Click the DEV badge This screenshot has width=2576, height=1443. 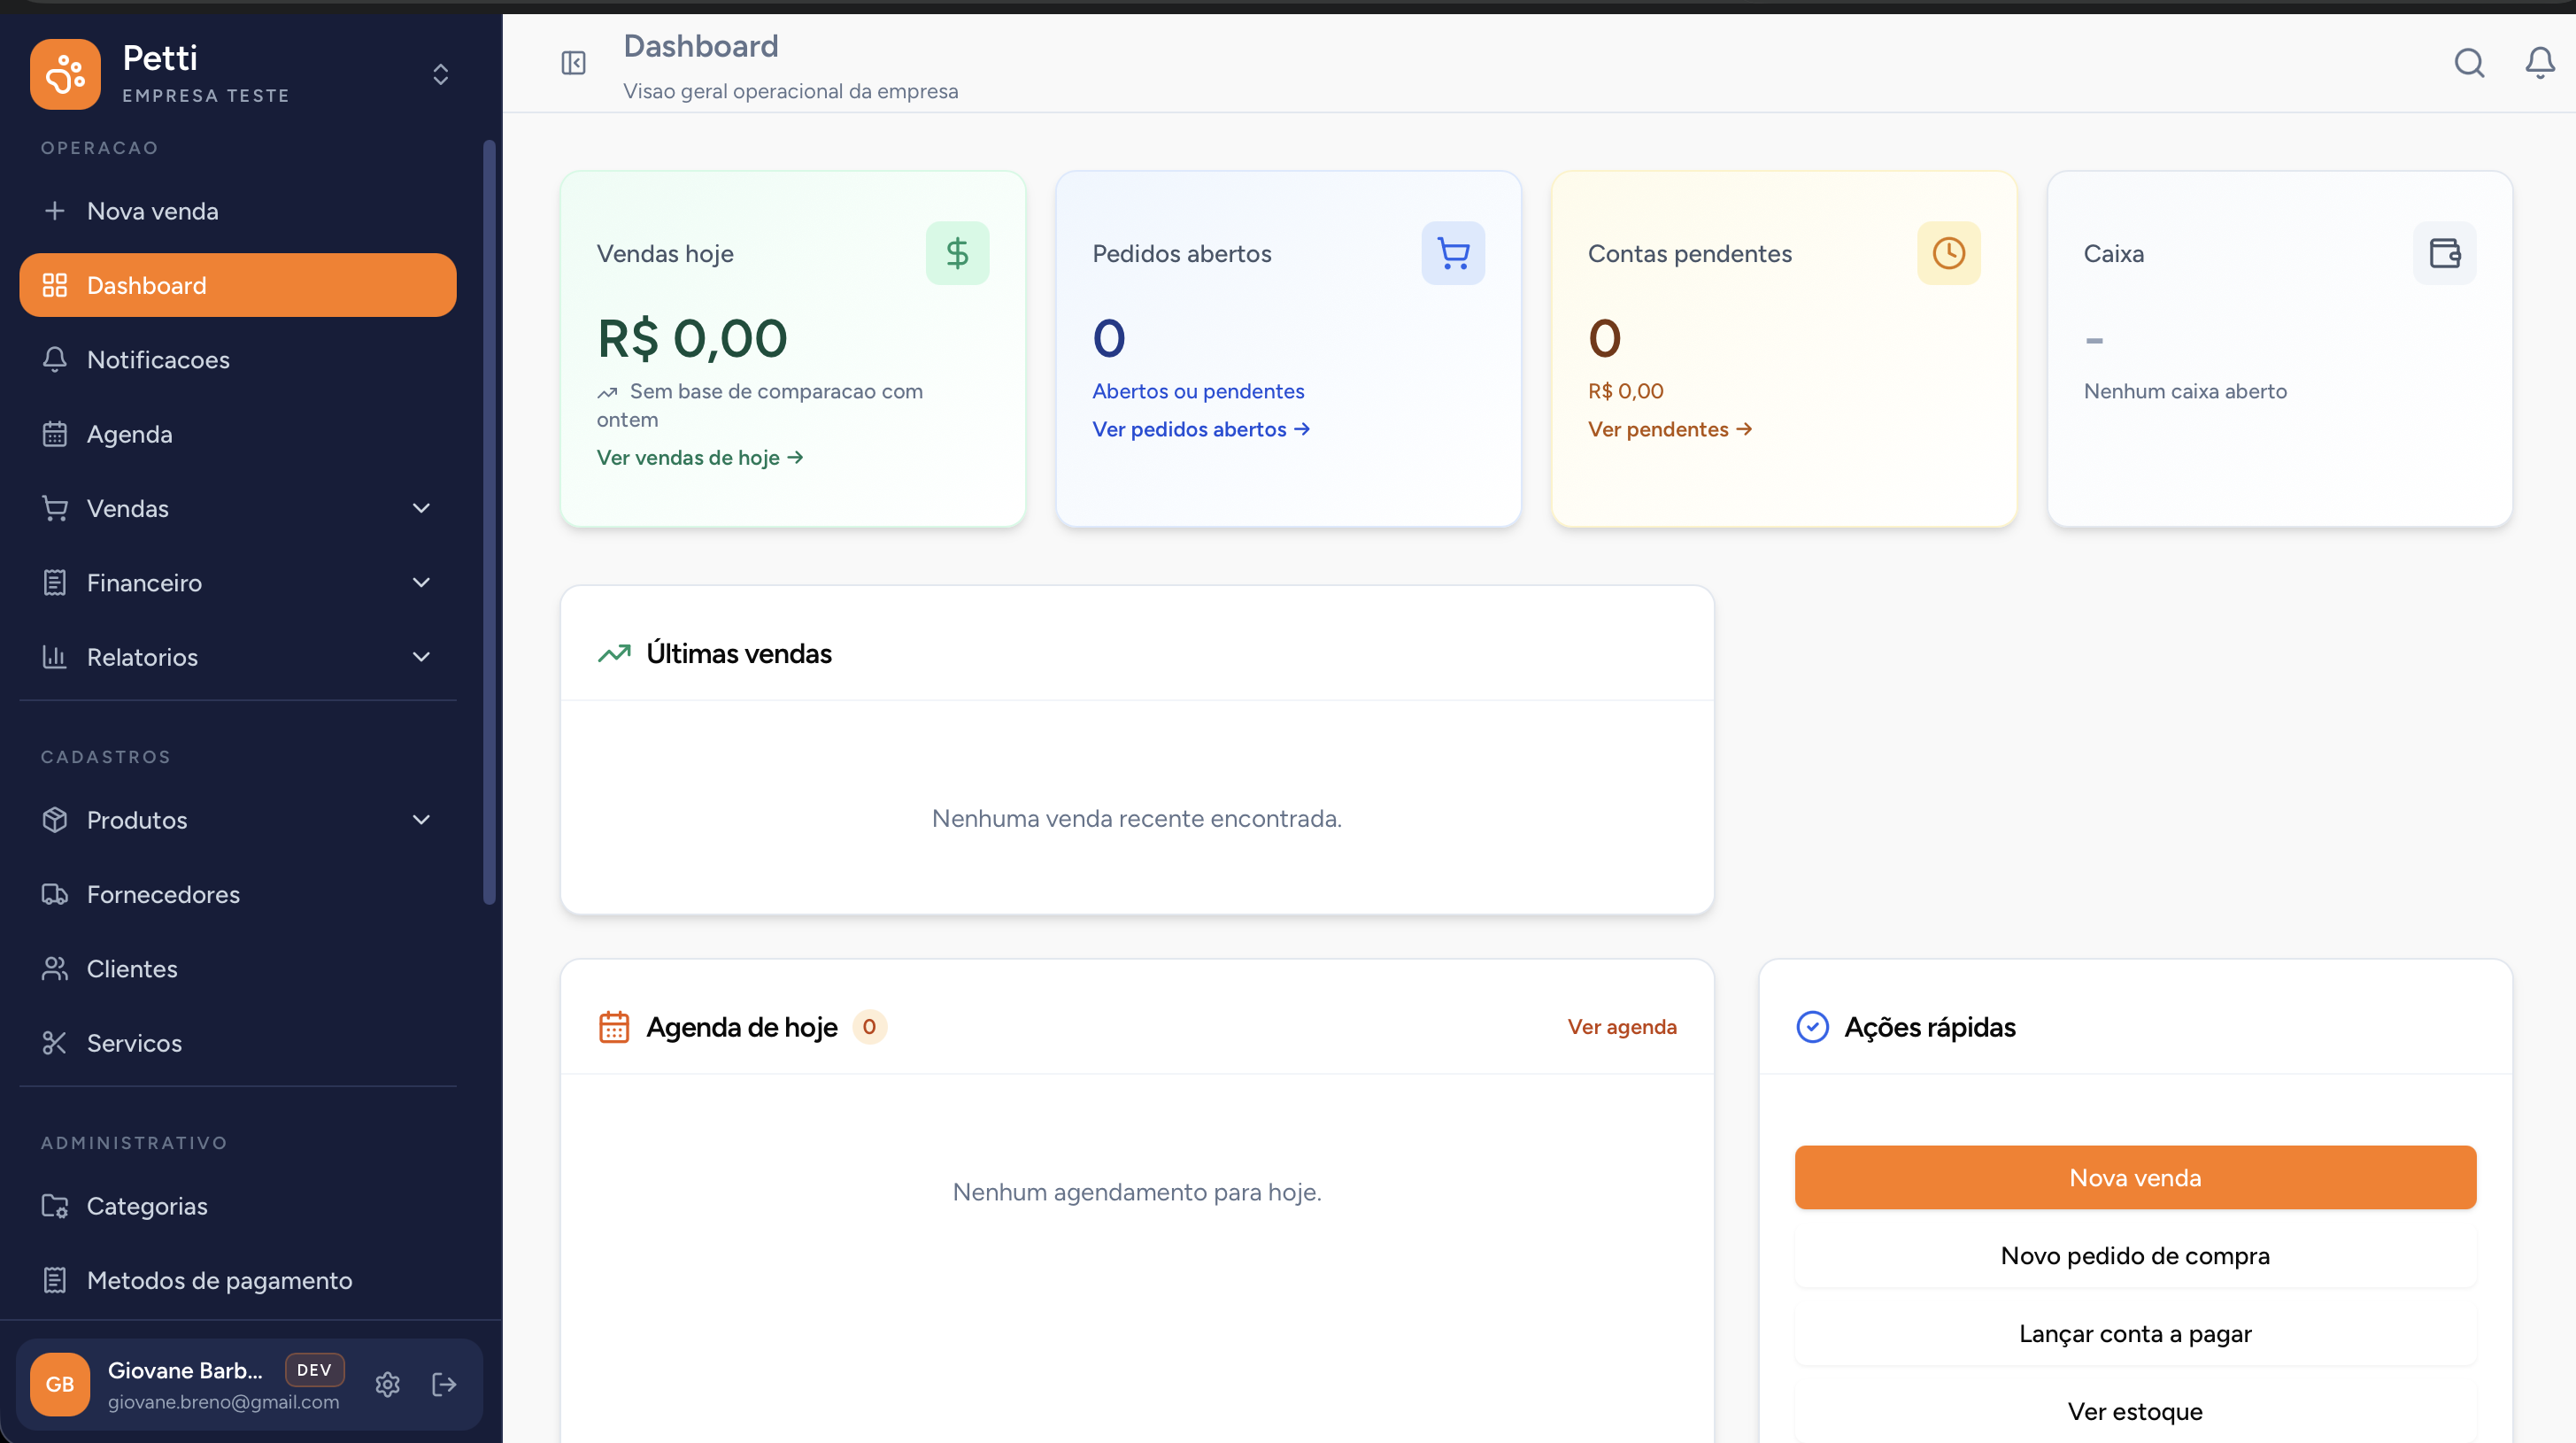click(x=314, y=1370)
